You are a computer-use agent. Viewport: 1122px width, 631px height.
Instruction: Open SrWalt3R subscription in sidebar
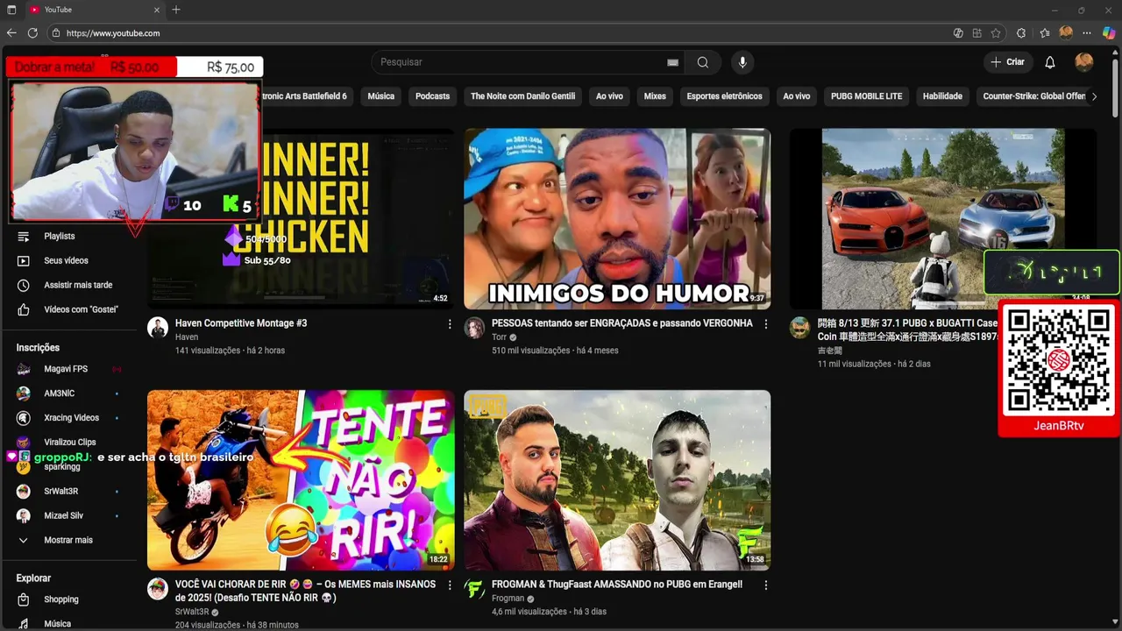pyautogui.click(x=61, y=492)
